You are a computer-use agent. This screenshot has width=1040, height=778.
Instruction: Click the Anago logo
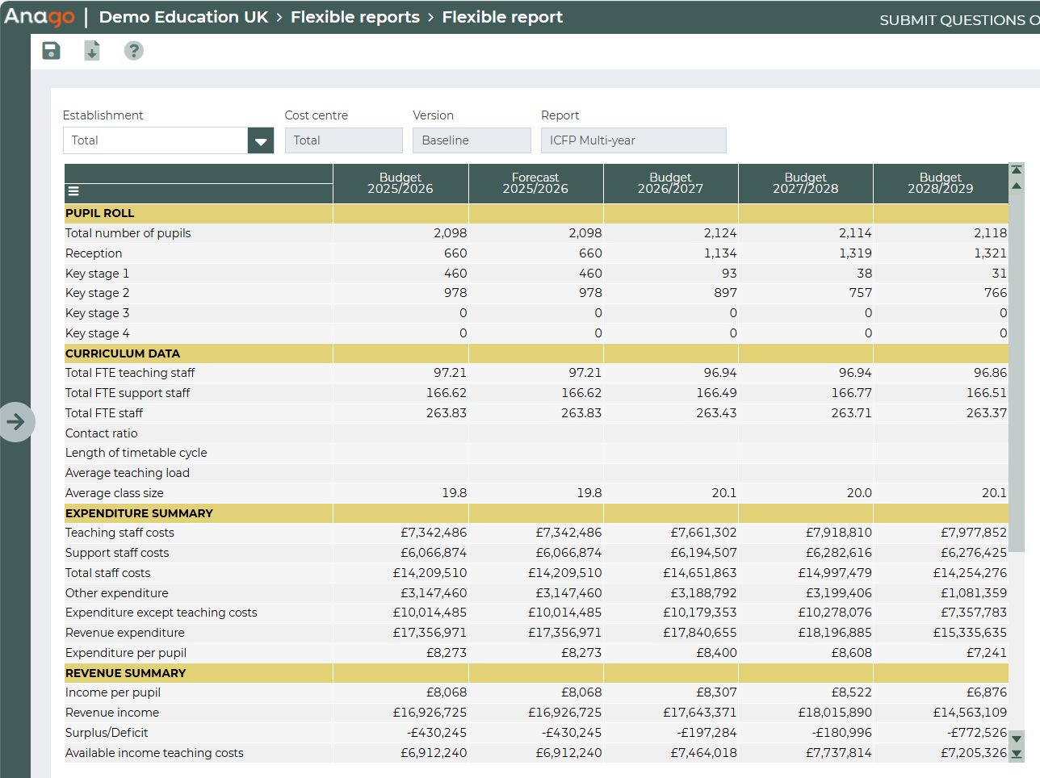[x=40, y=17]
